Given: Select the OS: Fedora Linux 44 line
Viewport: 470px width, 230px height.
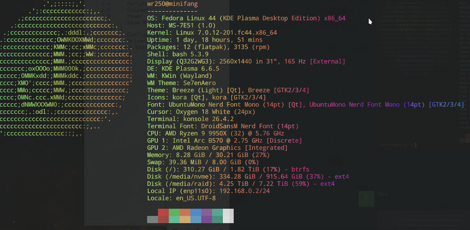Looking at the screenshot, I should tap(246, 18).
